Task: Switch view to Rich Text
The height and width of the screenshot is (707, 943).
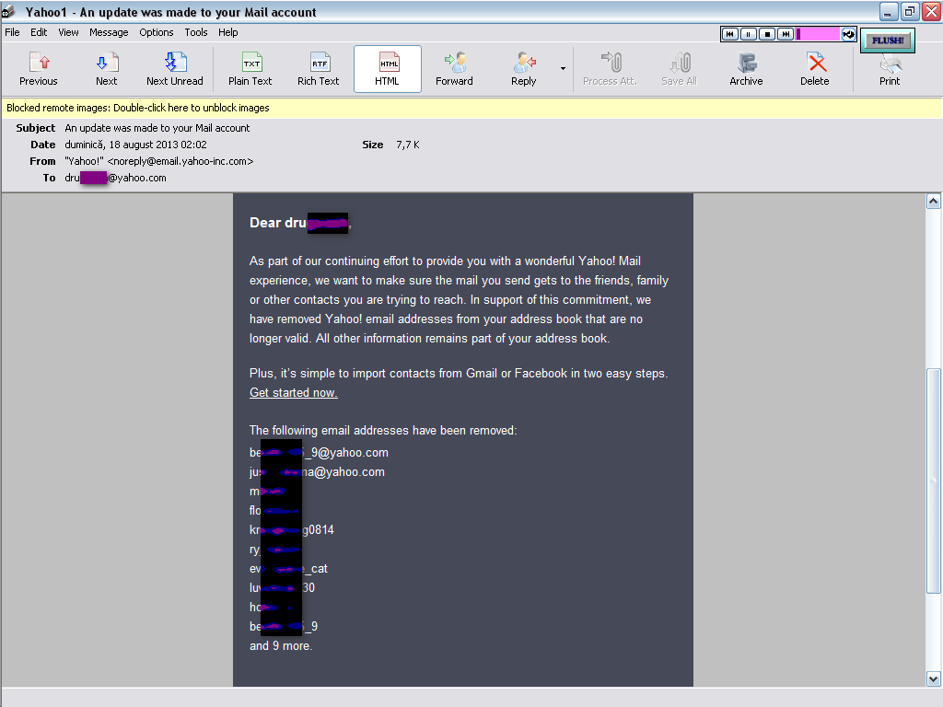Action: (x=318, y=69)
